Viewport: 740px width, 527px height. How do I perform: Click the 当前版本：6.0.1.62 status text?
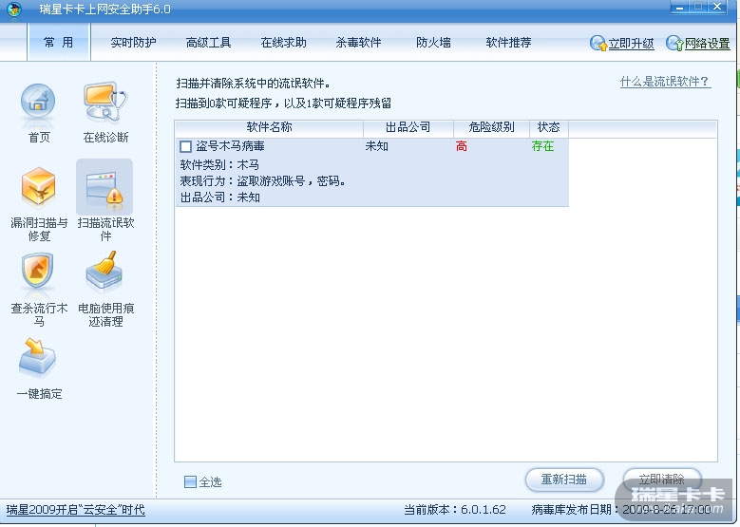pos(454,510)
